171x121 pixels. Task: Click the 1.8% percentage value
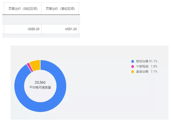click(x=154, y=66)
